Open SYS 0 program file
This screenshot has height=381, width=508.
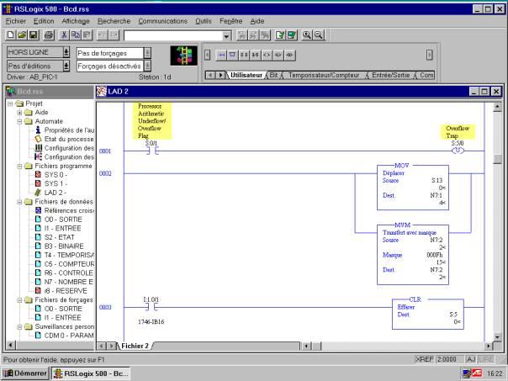tap(52, 175)
